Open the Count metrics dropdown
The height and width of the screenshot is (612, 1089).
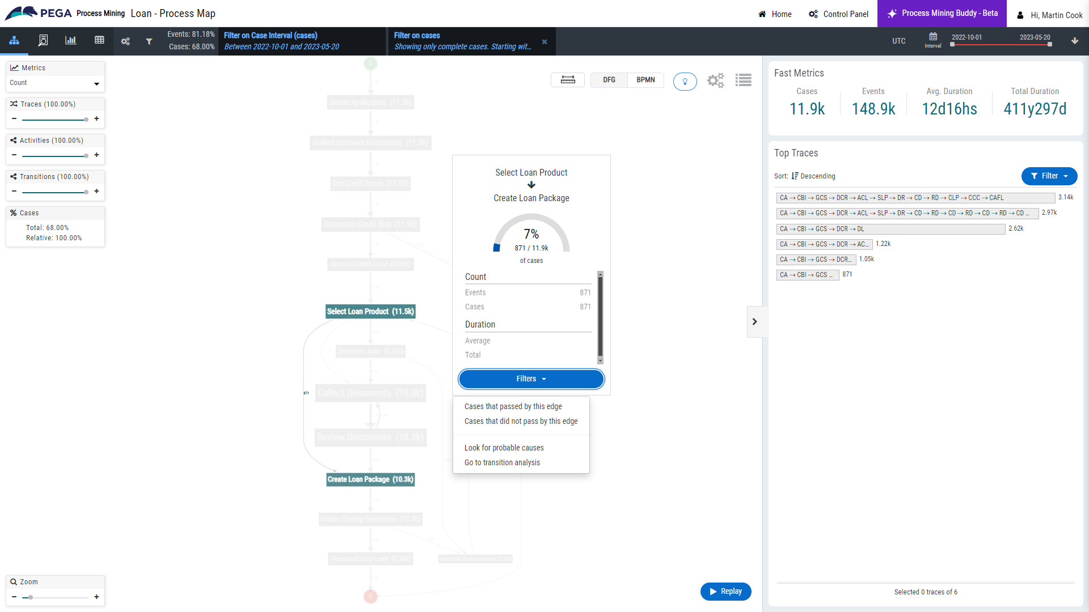point(55,83)
